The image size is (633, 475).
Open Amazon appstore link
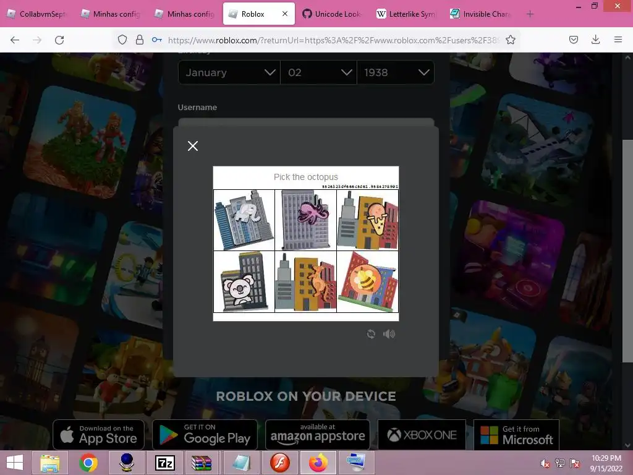tap(318, 435)
